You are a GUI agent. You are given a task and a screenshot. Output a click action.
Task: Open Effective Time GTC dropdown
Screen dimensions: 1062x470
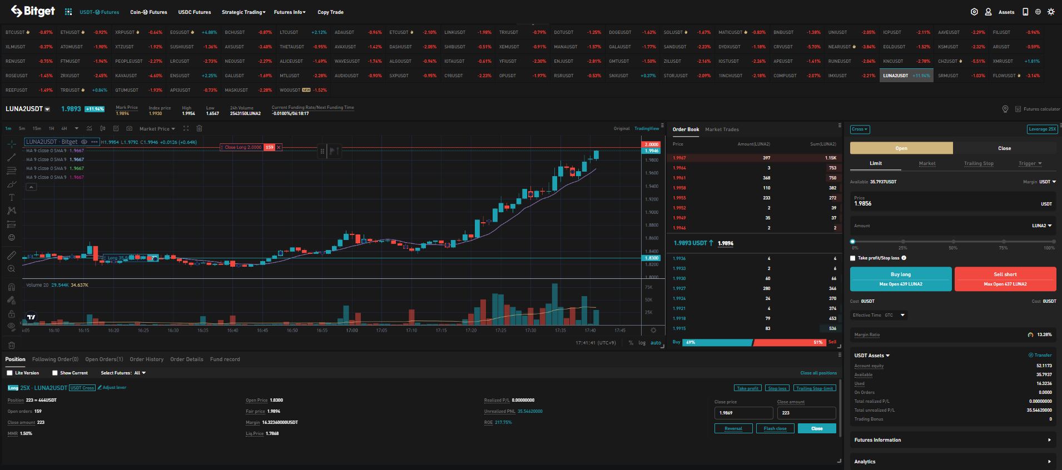[880, 315]
